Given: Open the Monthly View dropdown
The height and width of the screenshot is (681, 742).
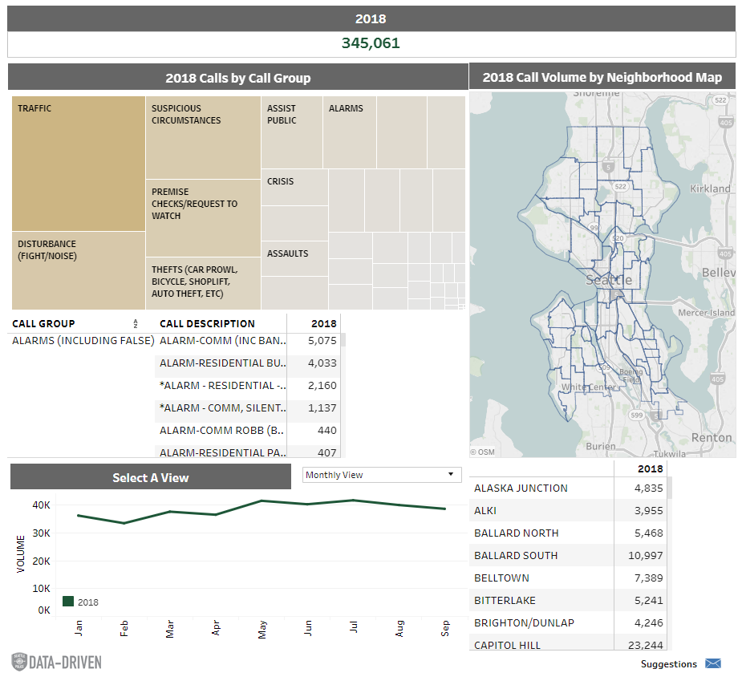Looking at the screenshot, I should tap(382, 475).
